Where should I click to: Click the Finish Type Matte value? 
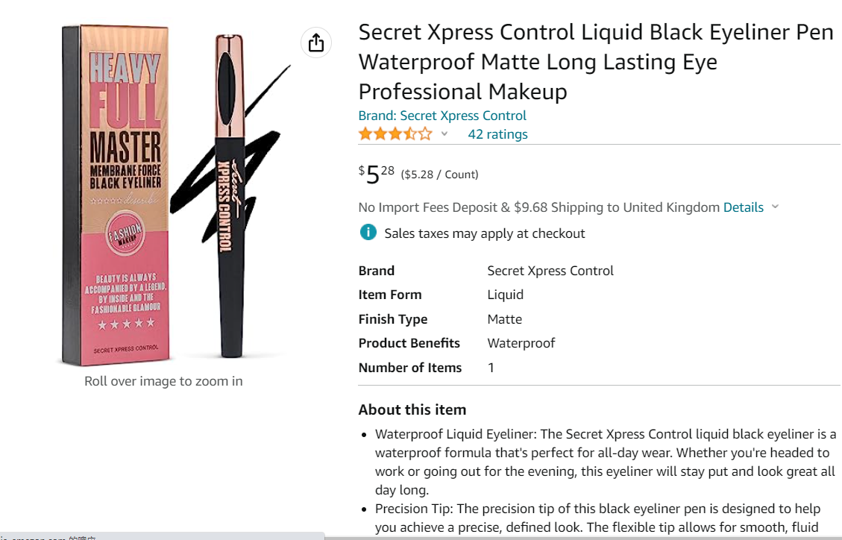(x=504, y=319)
